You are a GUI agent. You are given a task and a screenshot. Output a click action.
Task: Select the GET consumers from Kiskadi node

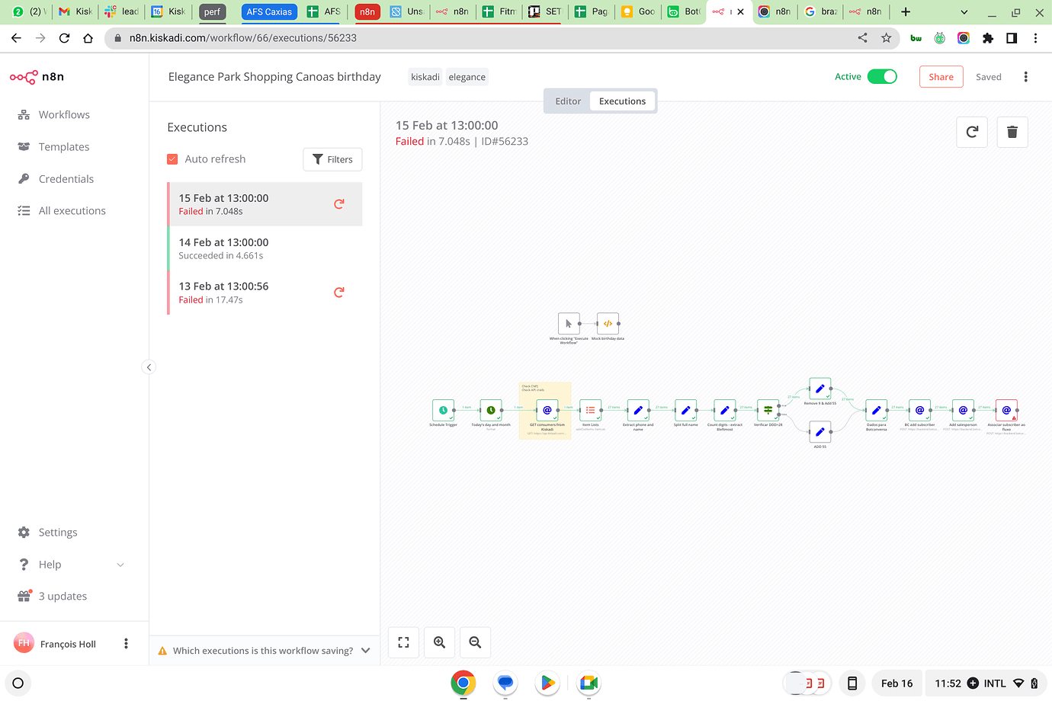pos(546,410)
